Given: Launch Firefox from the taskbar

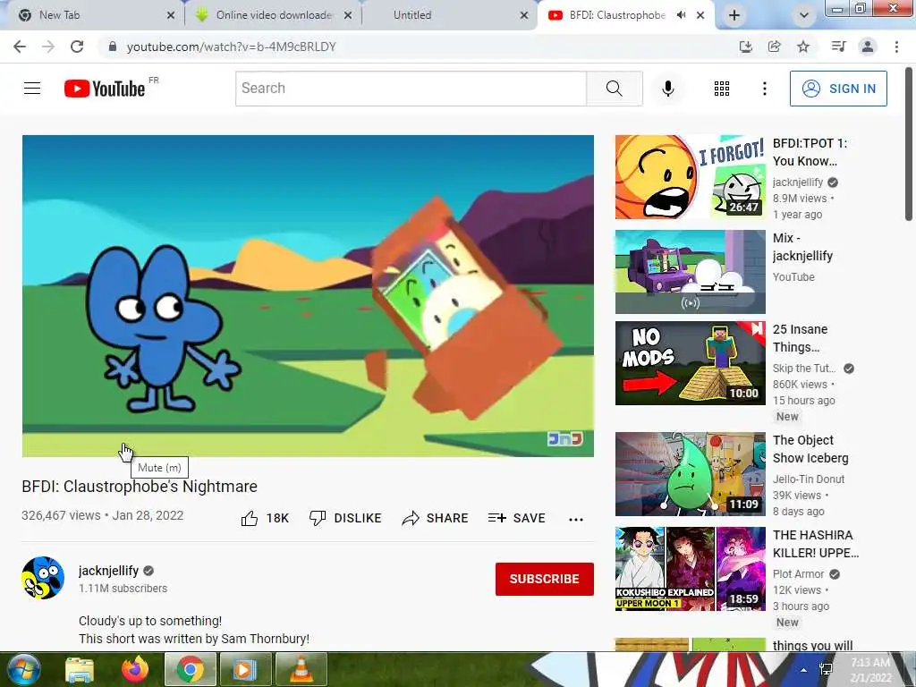Looking at the screenshot, I should [135, 669].
